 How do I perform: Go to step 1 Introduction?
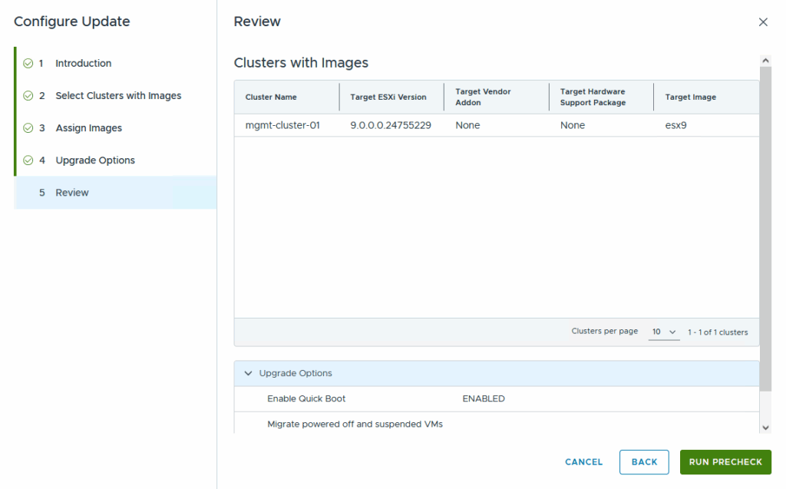83,64
